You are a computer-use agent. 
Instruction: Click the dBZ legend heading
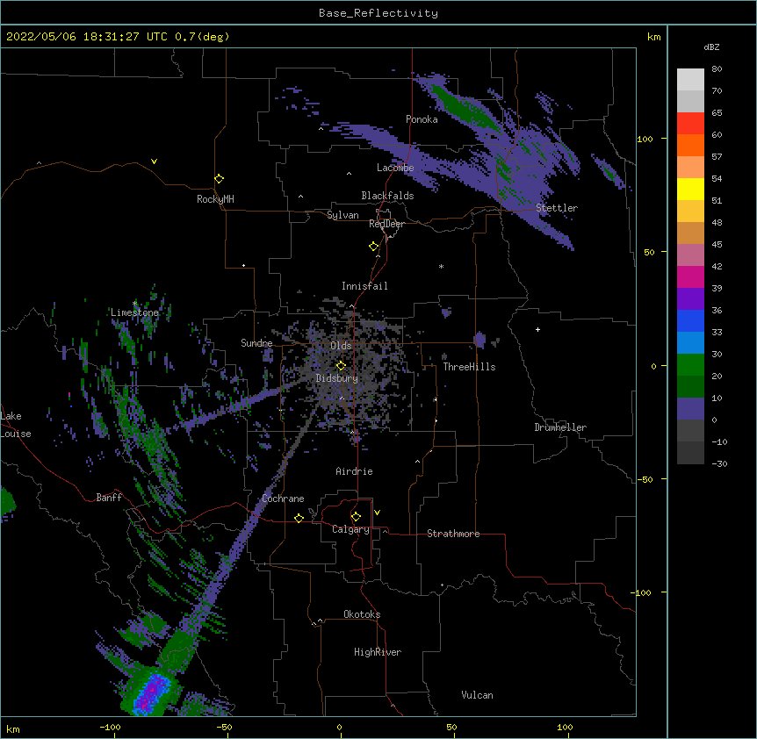pyautogui.click(x=711, y=47)
